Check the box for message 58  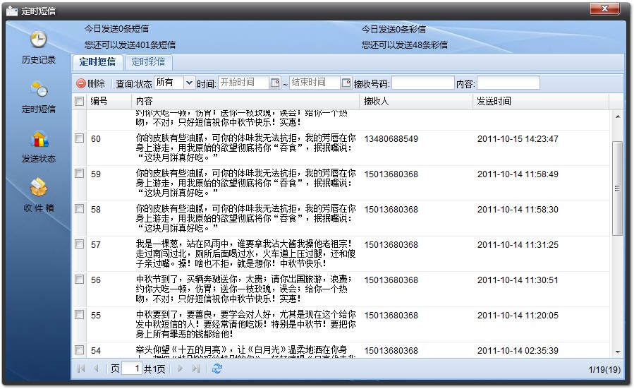[79, 208]
